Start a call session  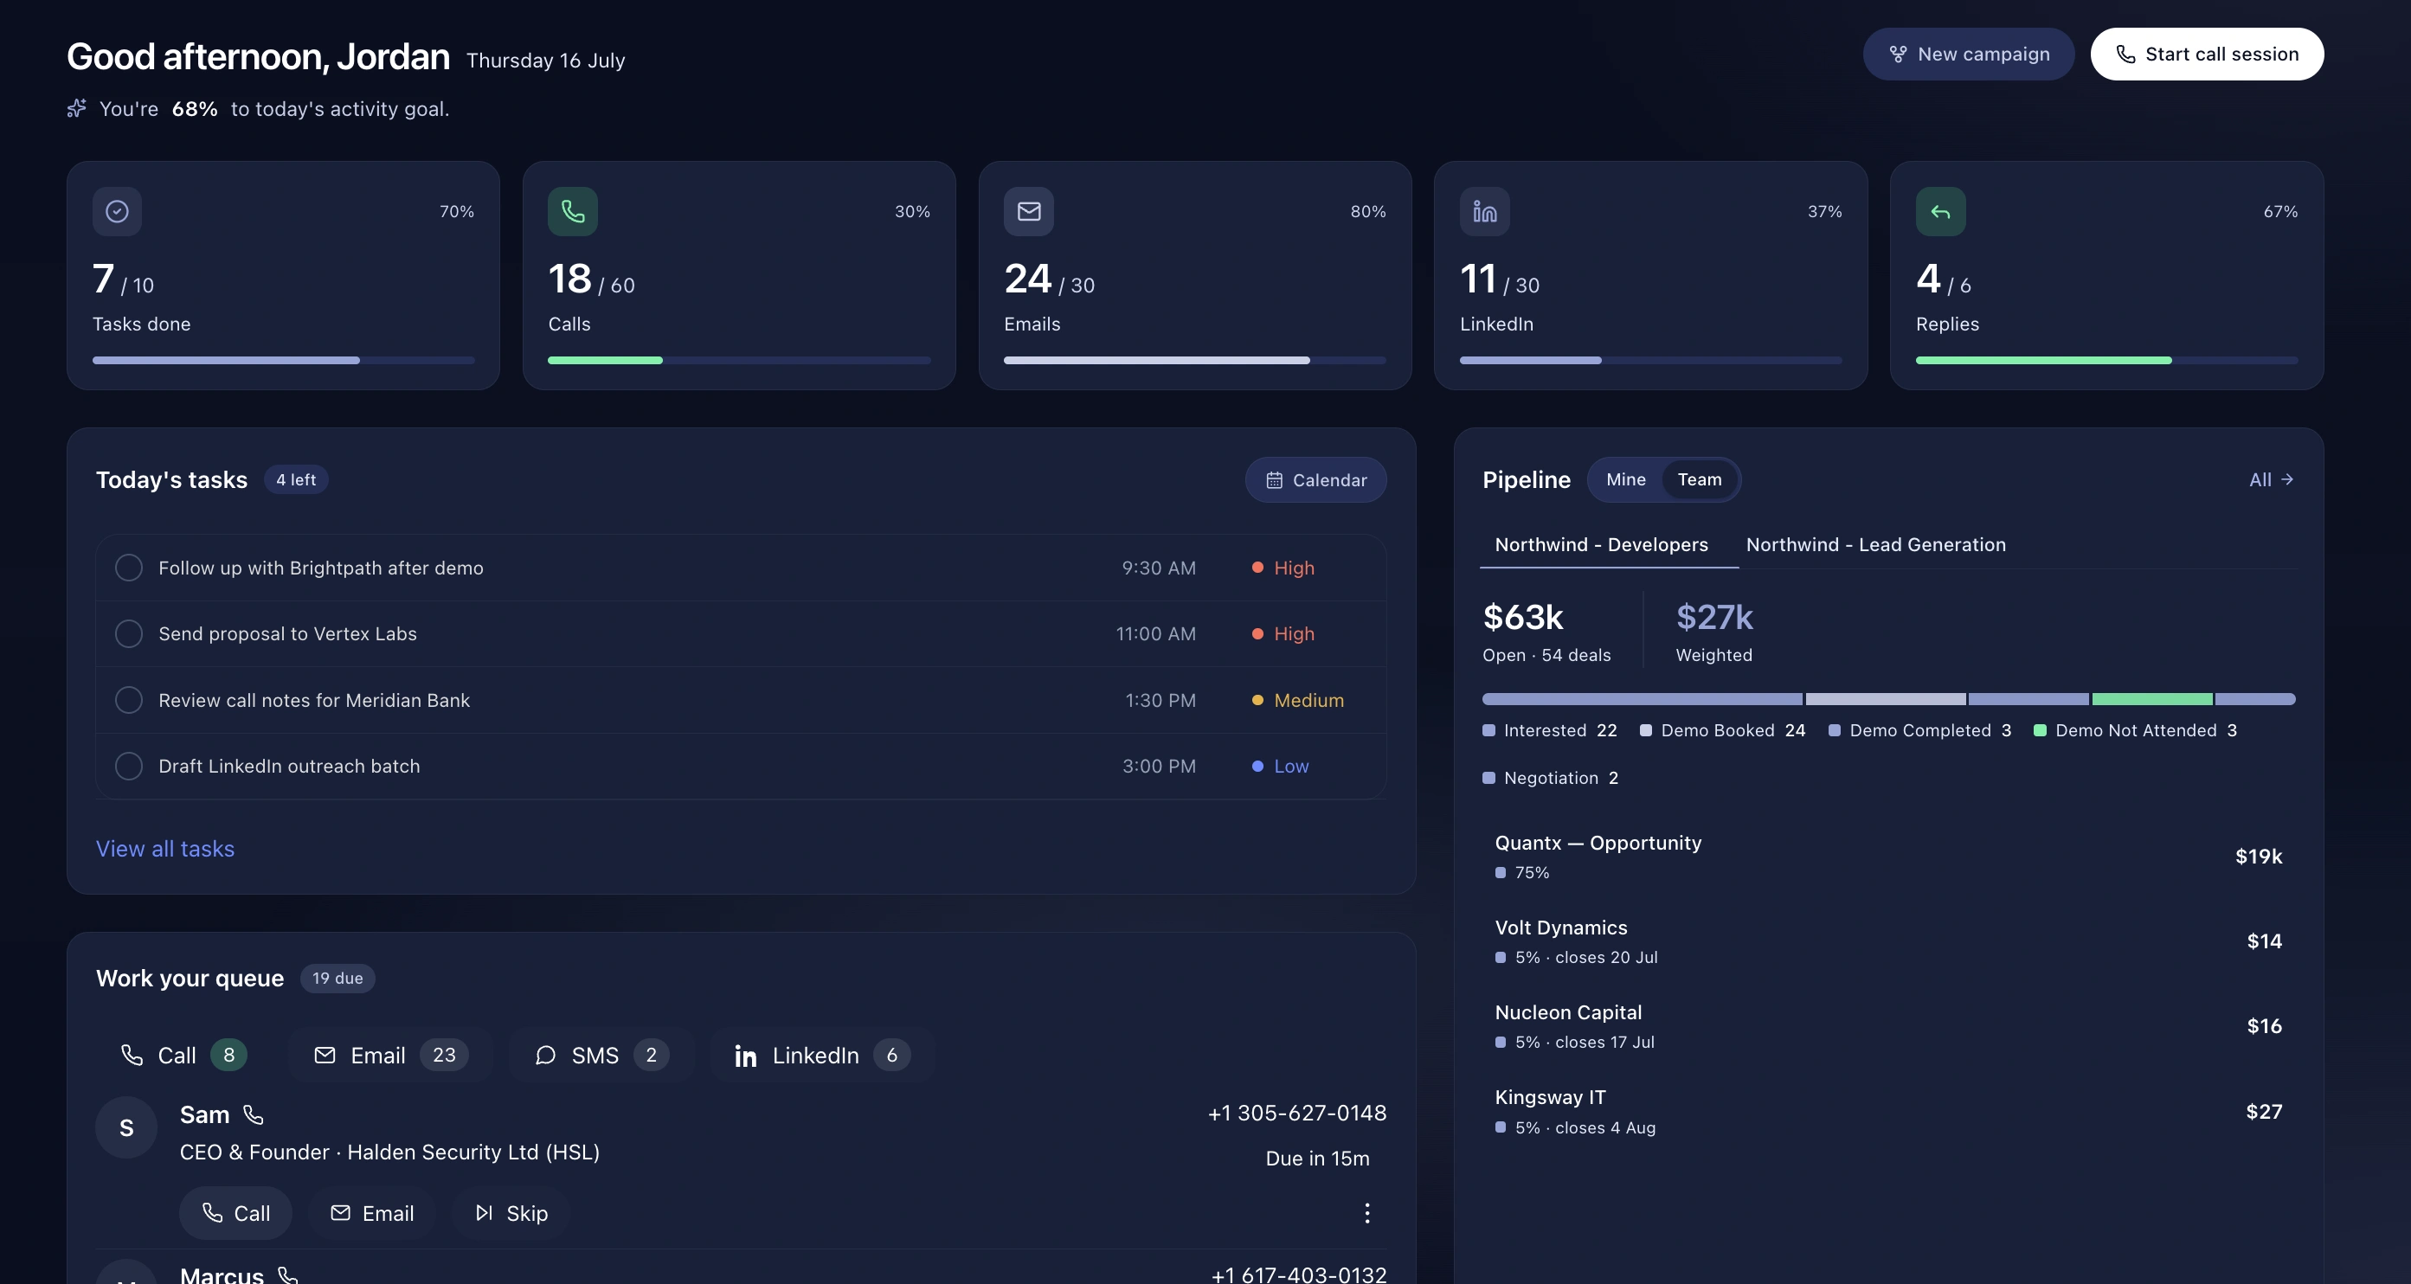[x=2207, y=55]
